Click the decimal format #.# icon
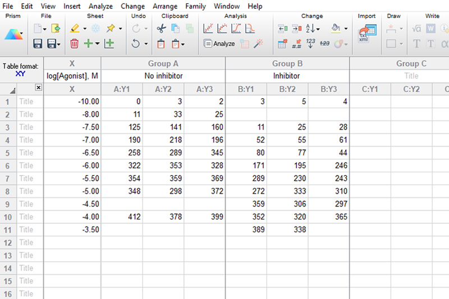This screenshot has width=449, height=299. coord(297,43)
